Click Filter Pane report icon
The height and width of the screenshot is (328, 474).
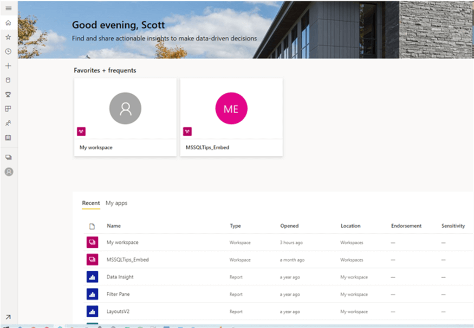pos(92,294)
